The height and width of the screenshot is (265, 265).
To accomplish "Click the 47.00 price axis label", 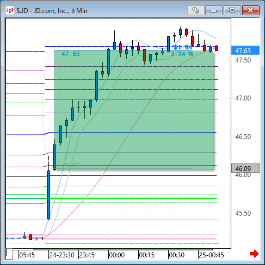I will click(x=243, y=98).
